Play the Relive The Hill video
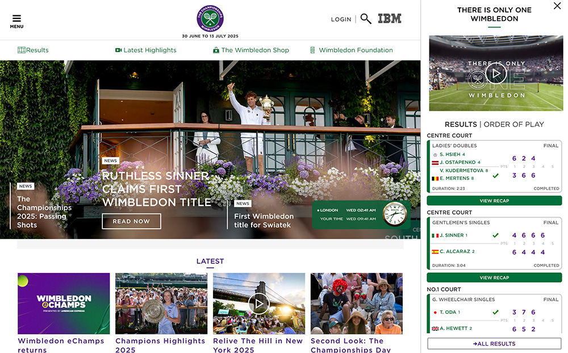 coord(259,304)
